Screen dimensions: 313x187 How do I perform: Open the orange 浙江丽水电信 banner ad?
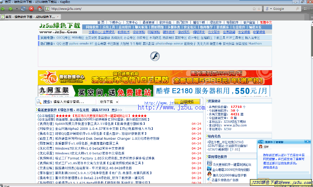coord(155,78)
